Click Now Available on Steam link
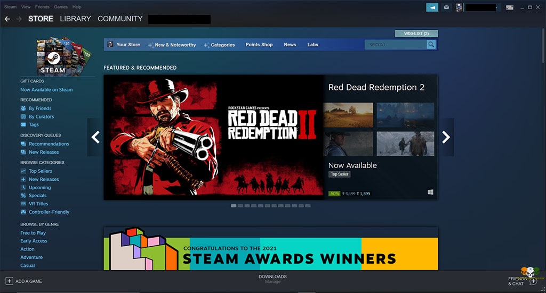The image size is (546, 293). (x=47, y=89)
